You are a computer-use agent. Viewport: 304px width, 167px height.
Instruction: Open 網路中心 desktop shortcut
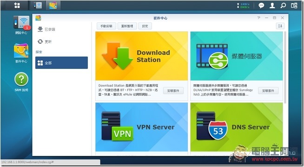pos(21,25)
